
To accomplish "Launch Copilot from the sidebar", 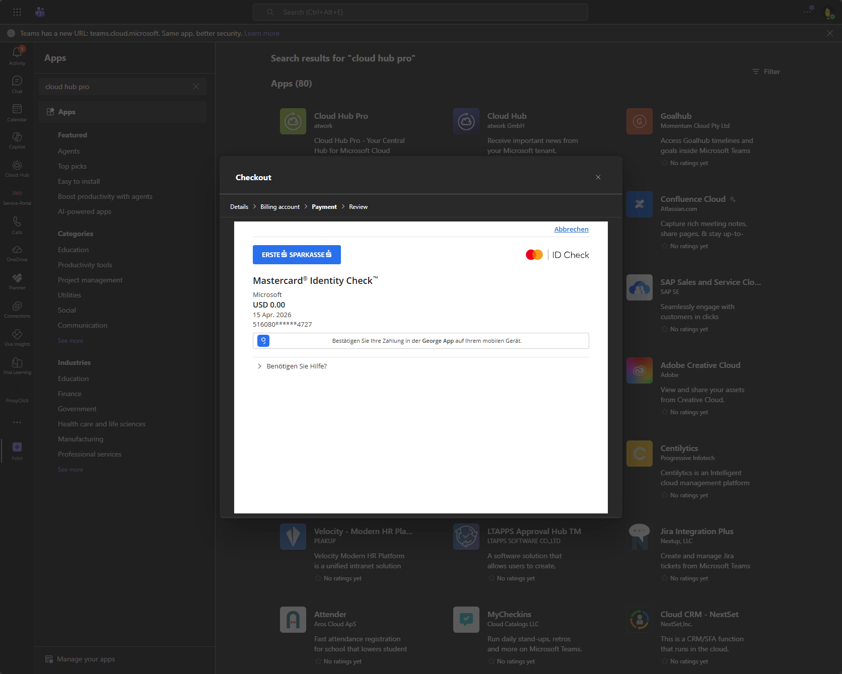I will tap(17, 140).
